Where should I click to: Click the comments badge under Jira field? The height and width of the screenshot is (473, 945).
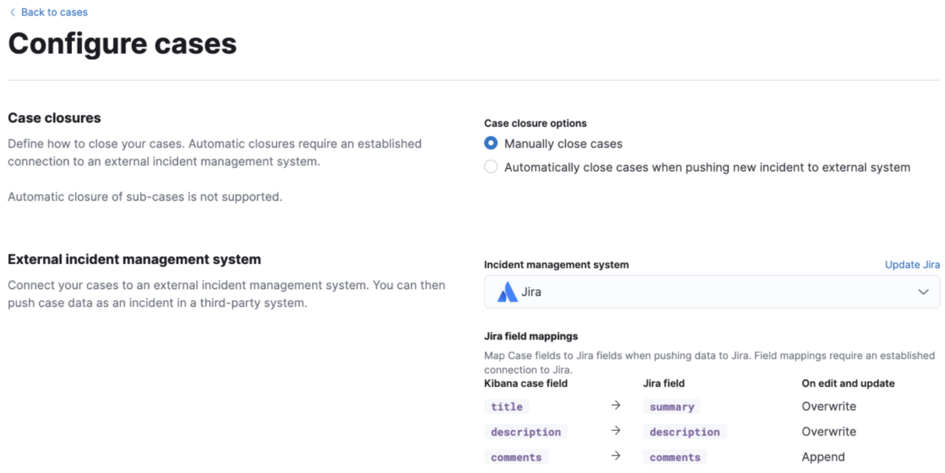675,457
